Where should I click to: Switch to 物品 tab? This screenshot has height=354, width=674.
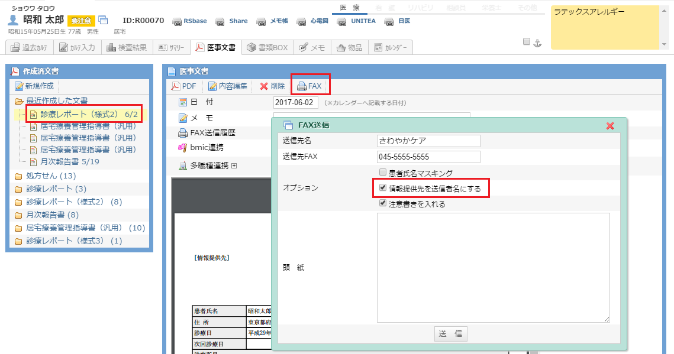point(350,47)
